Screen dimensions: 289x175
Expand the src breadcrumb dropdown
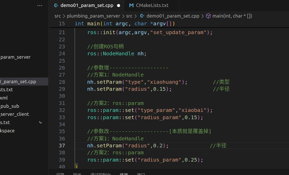[x=57, y=16]
